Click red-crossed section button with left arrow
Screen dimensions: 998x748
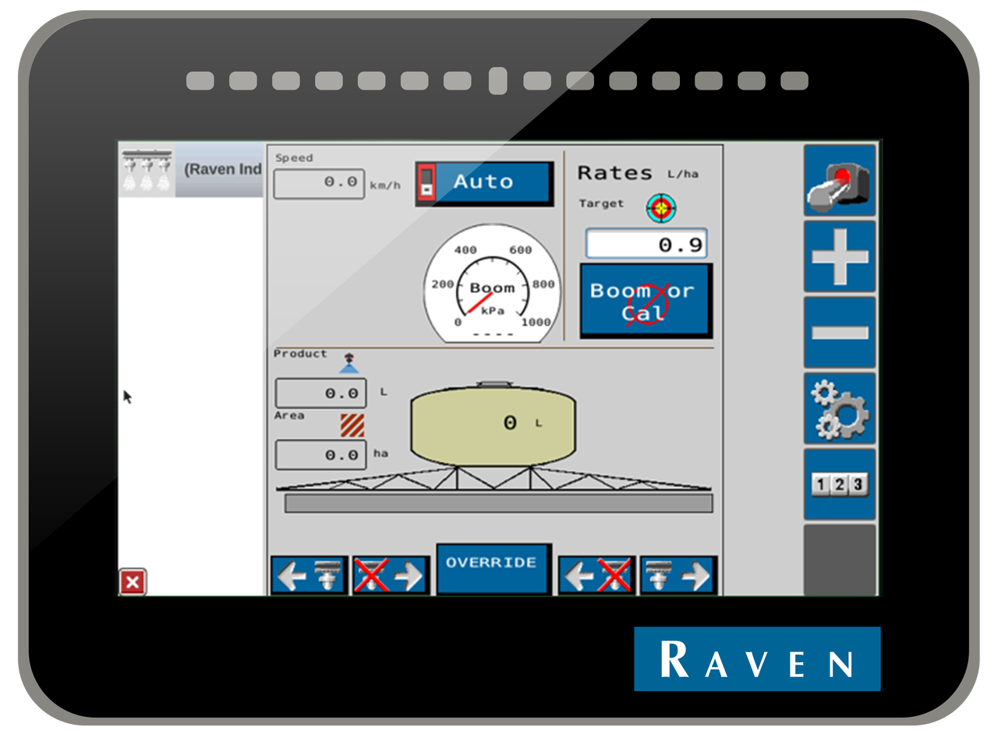pos(596,576)
